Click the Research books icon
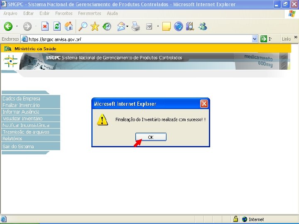 point(190,26)
